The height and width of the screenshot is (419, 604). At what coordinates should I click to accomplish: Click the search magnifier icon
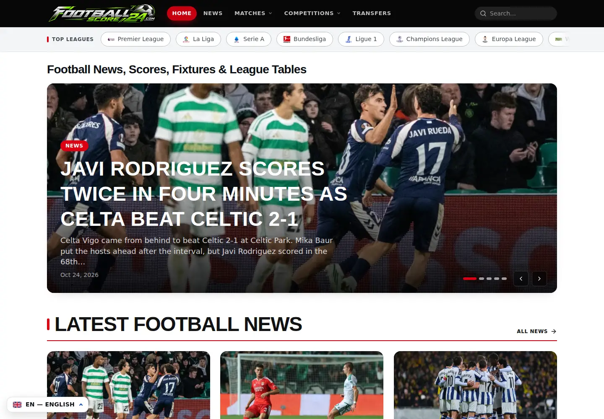coord(483,13)
